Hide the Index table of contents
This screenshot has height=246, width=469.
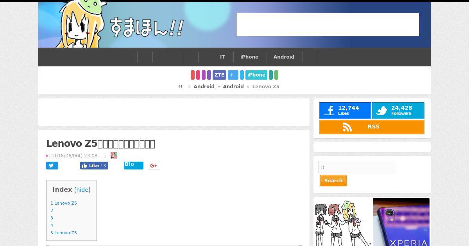82,190
